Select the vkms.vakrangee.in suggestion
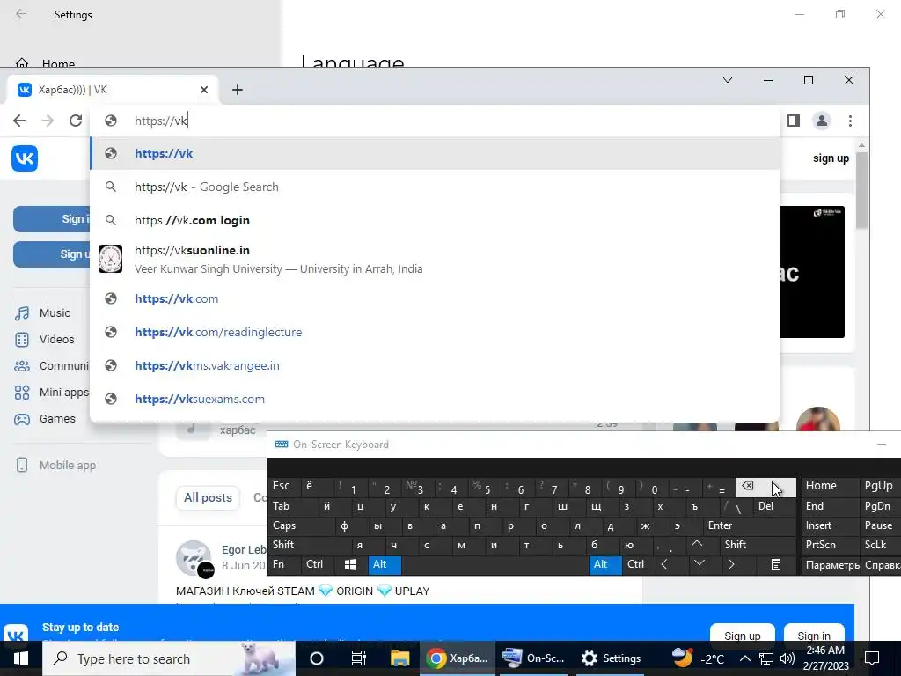901x676 pixels. (x=435, y=365)
